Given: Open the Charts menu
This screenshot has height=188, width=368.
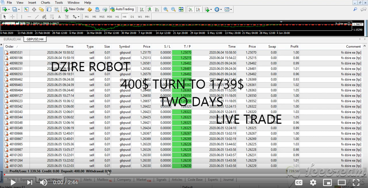Looking at the screenshot, I should tap(45, 3).
